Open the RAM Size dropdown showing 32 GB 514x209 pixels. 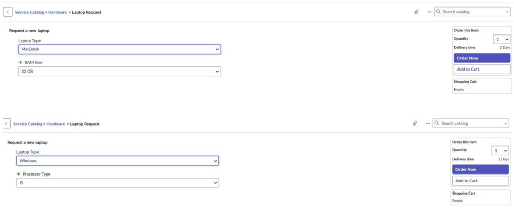(119, 71)
